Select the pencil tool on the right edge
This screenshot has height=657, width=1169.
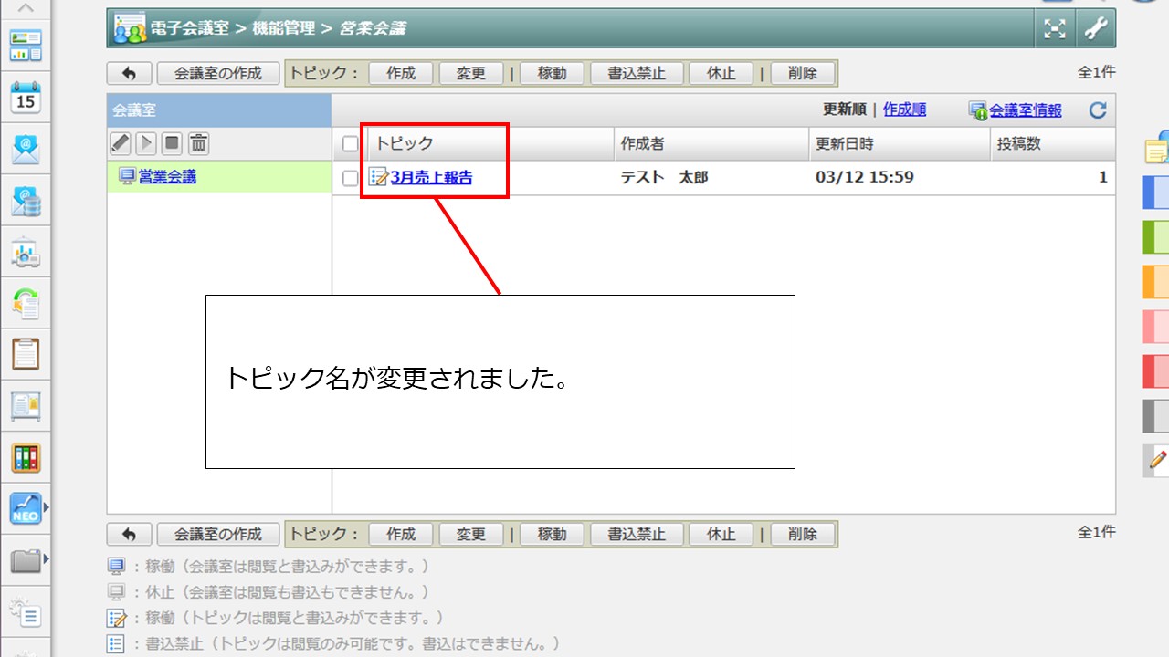pos(1157,461)
